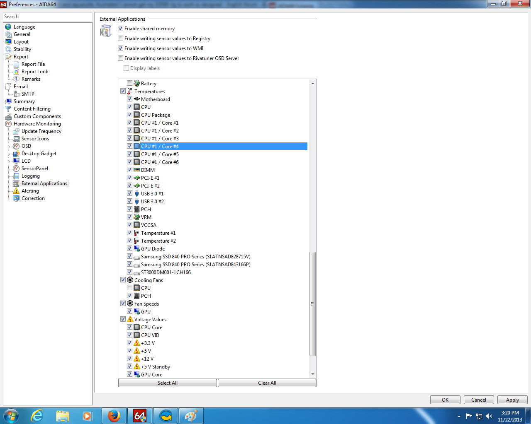Uncheck the +12 V checkbox
Image resolution: width=531 pixels, height=424 pixels.
pyautogui.click(x=130, y=359)
